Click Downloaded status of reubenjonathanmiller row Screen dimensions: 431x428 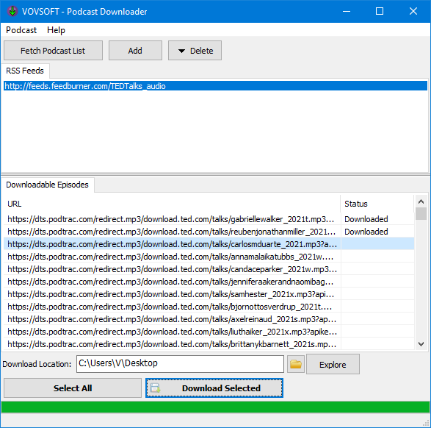pos(366,232)
